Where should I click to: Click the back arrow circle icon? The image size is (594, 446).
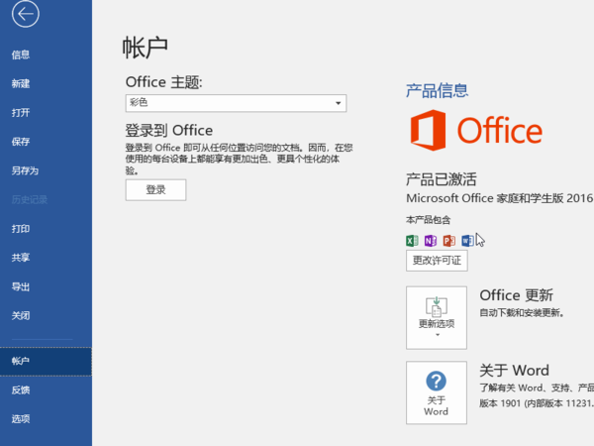pos(26,14)
